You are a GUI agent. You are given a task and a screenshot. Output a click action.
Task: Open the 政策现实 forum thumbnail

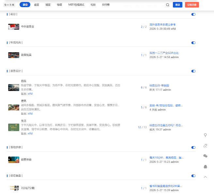pyautogui.click(x=14, y=55)
